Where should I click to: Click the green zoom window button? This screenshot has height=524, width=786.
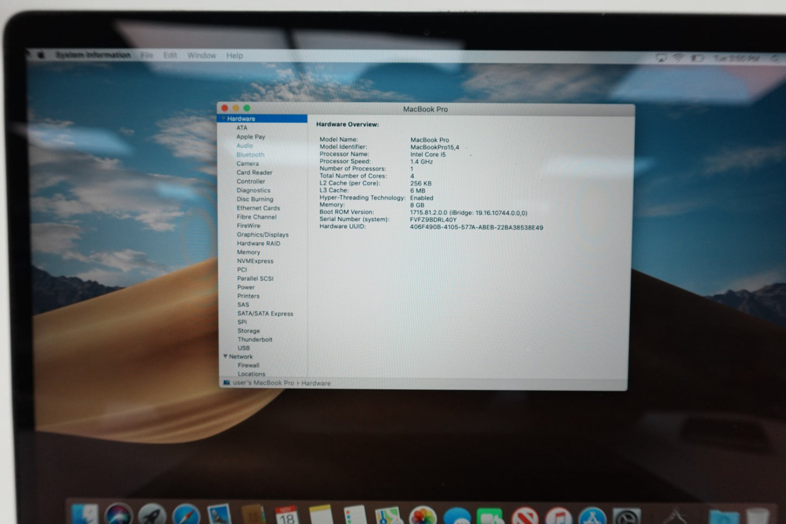(x=246, y=108)
